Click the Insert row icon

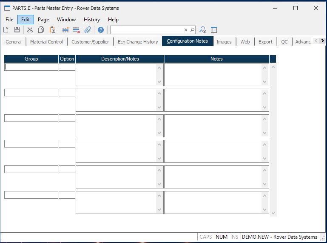65,30
